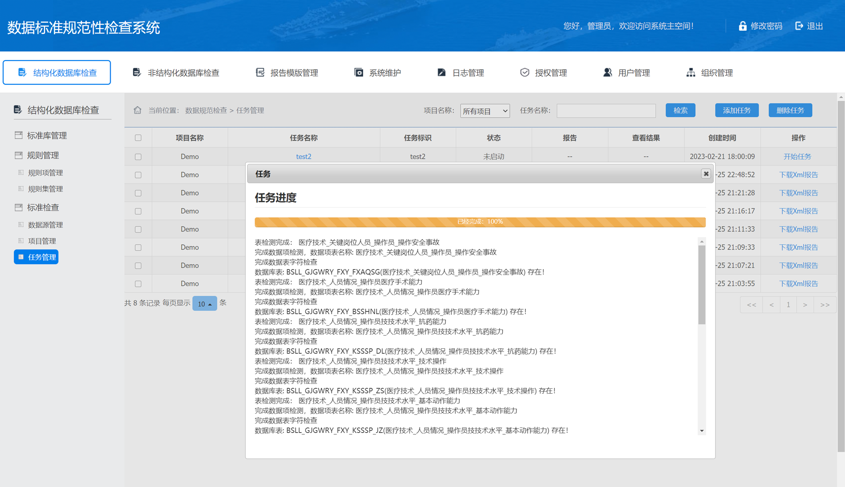The width and height of the screenshot is (845, 487).
Task: Click the 用户管理 person icon
Action: 607,72
